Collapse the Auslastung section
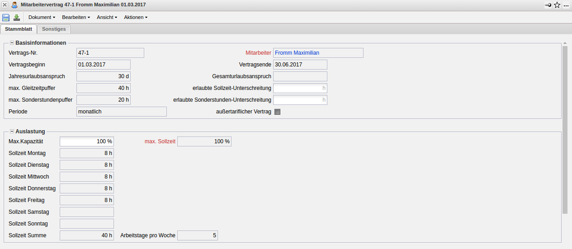 (12, 132)
